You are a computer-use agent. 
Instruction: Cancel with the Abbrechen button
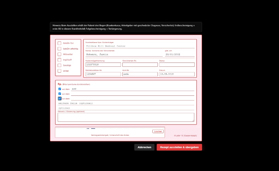144,147
